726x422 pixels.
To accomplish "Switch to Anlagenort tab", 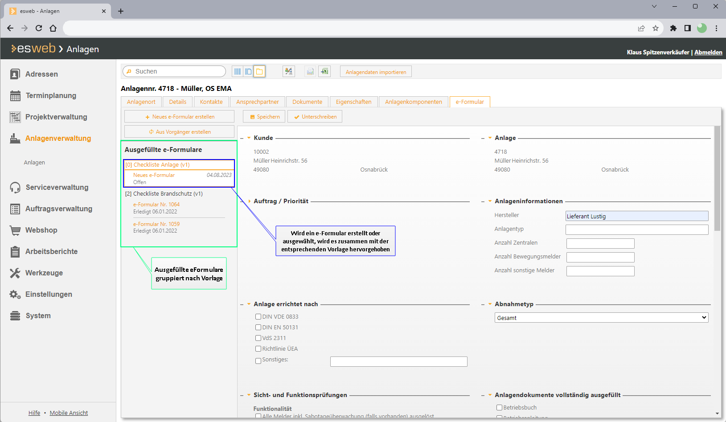I will click(141, 102).
